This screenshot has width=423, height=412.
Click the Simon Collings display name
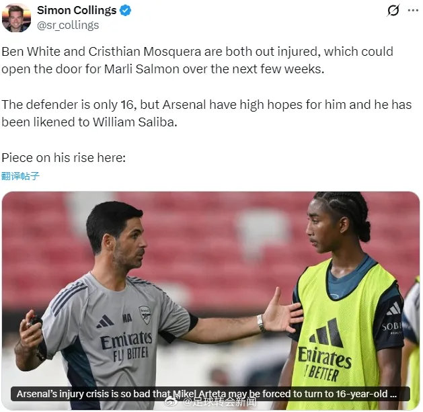[77, 11]
